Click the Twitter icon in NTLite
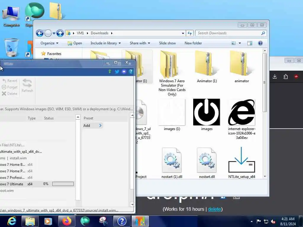 [x=117, y=72]
